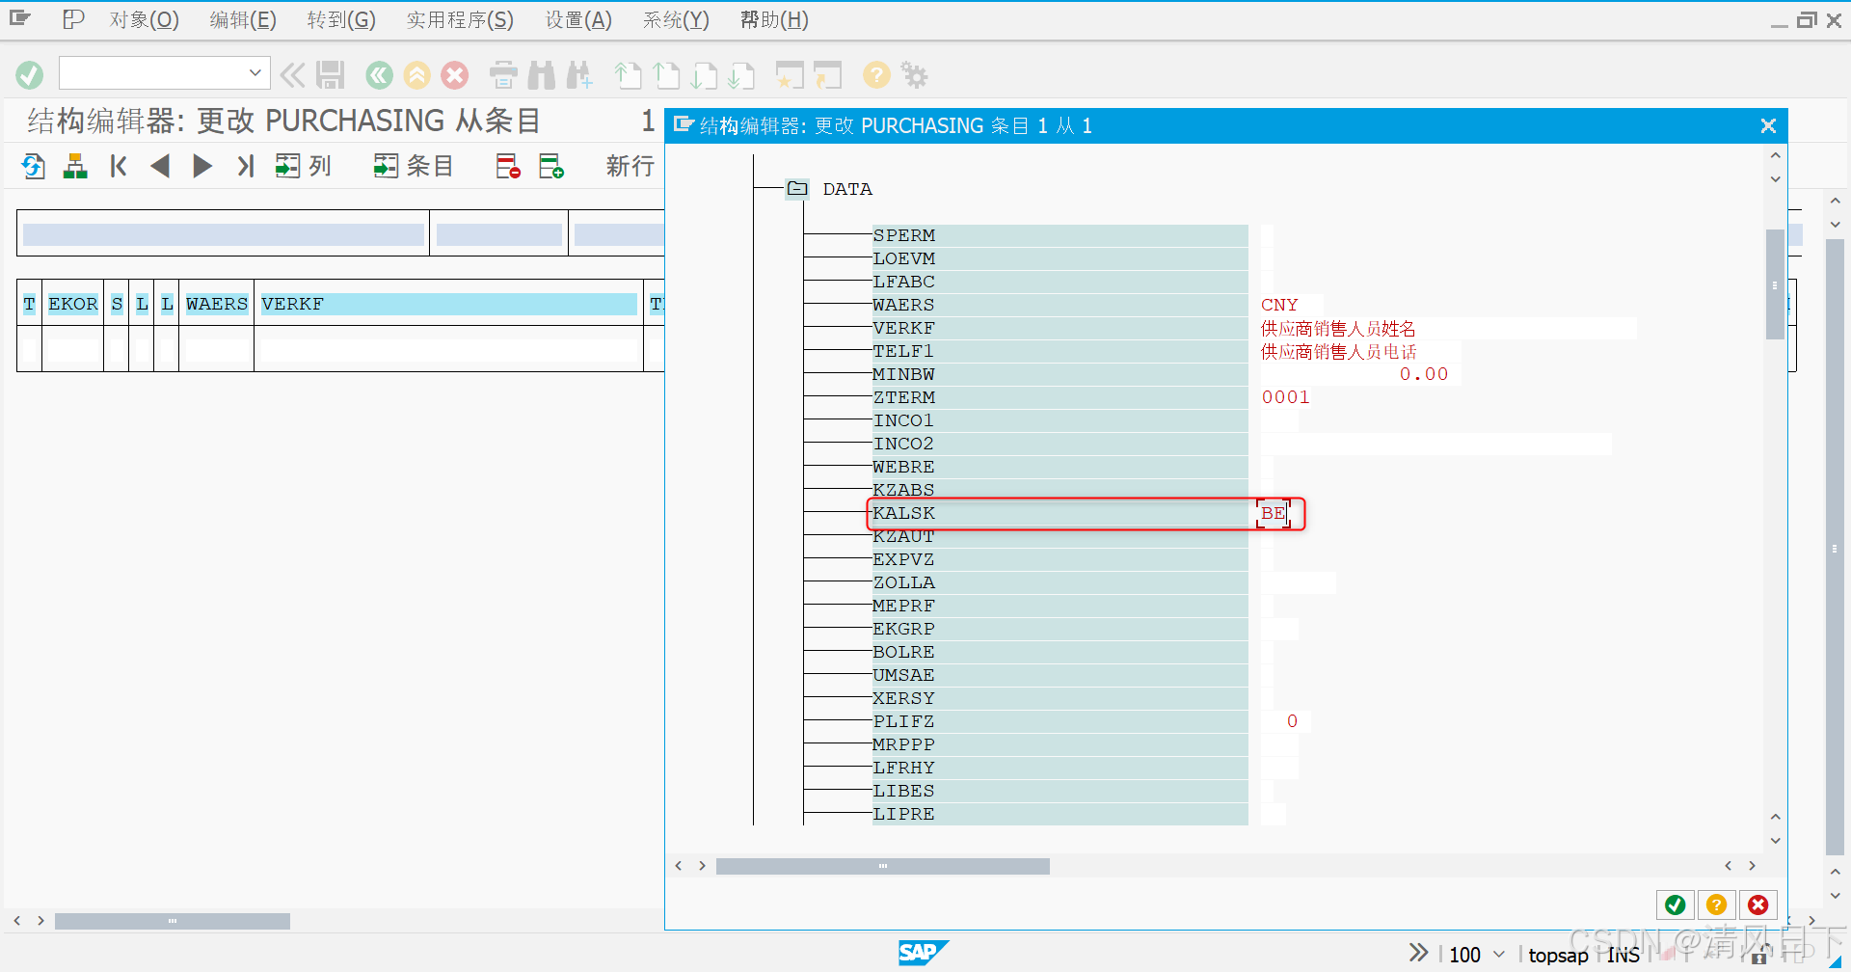Click the Customize Local Layout gear icon
This screenshot has height=972, width=1851.
[914, 75]
